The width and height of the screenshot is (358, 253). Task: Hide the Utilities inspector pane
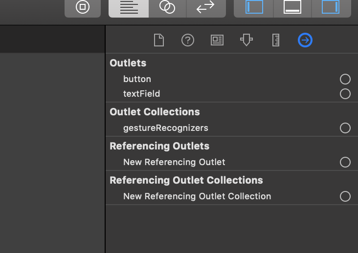[x=331, y=7]
